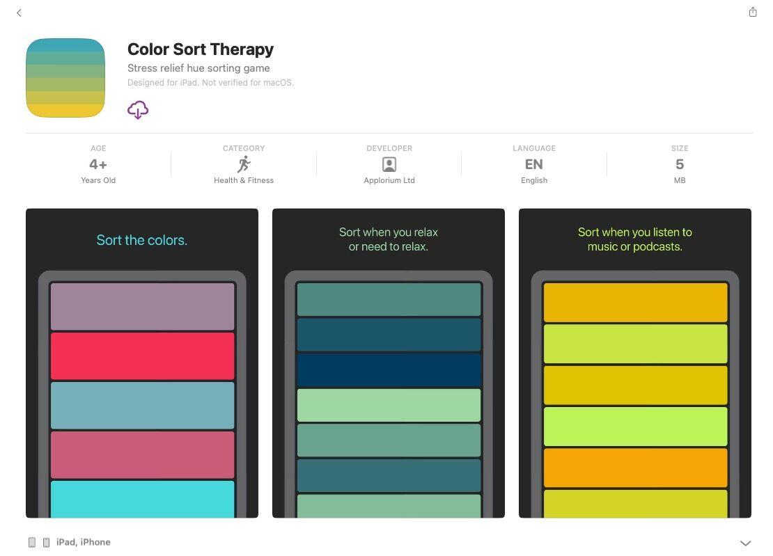Download app with the cloud icon

click(138, 109)
